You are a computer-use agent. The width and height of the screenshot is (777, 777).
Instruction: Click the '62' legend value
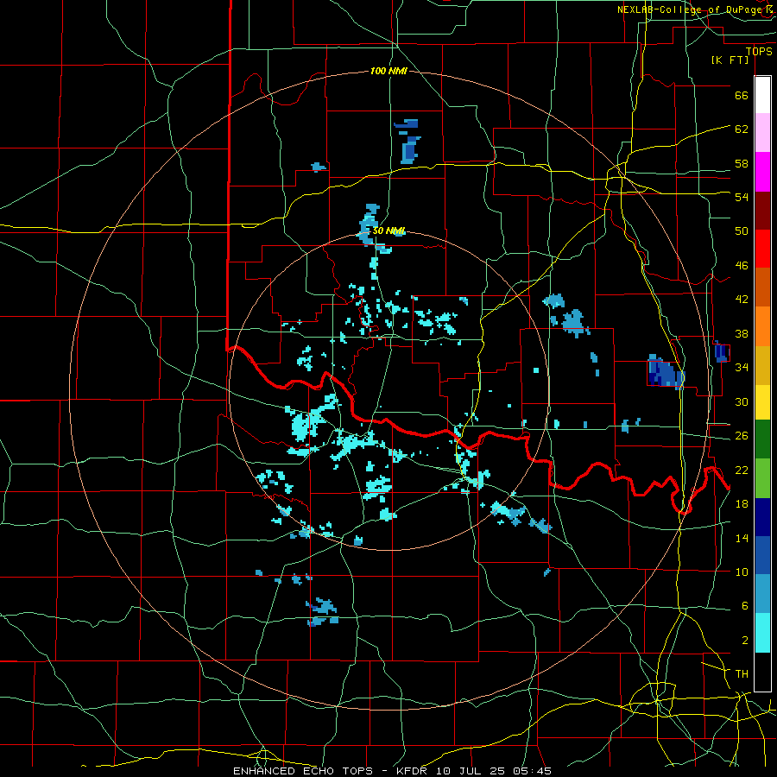[742, 129]
